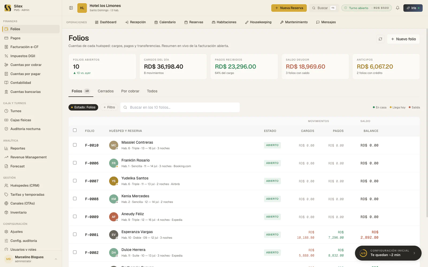
Task: Click the Nueva Reserva button
Action: 289,8
